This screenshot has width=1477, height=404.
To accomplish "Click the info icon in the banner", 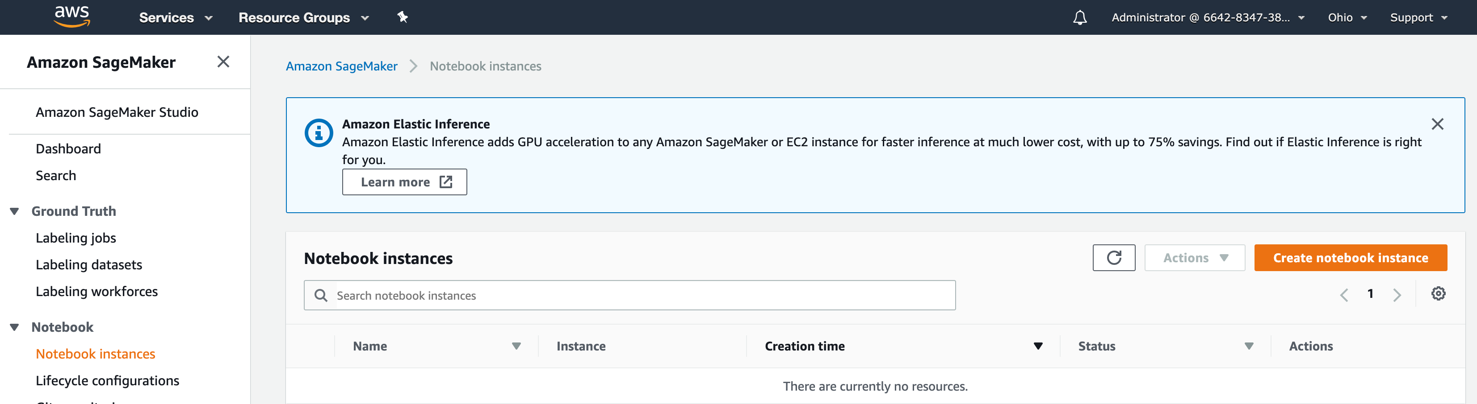I will point(319,132).
